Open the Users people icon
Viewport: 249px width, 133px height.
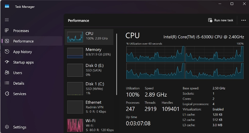click(7, 73)
